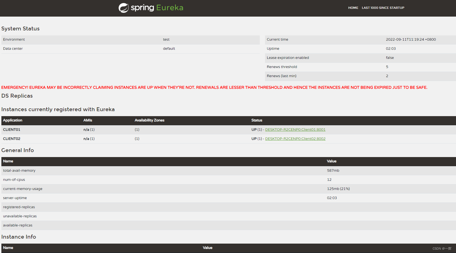Click the Renews (last min) label
Screen dimensions: 456x253
[282, 76]
